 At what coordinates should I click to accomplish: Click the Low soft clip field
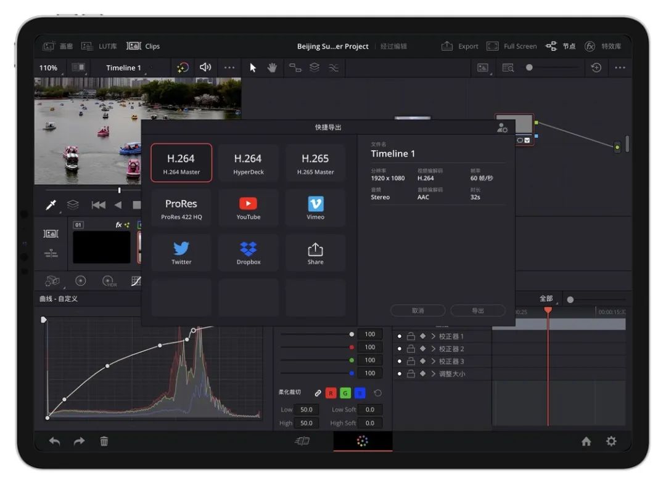[x=306, y=410]
